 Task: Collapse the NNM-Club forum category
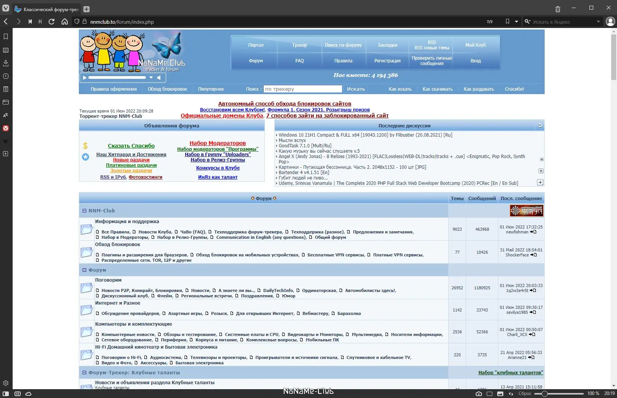(x=85, y=211)
